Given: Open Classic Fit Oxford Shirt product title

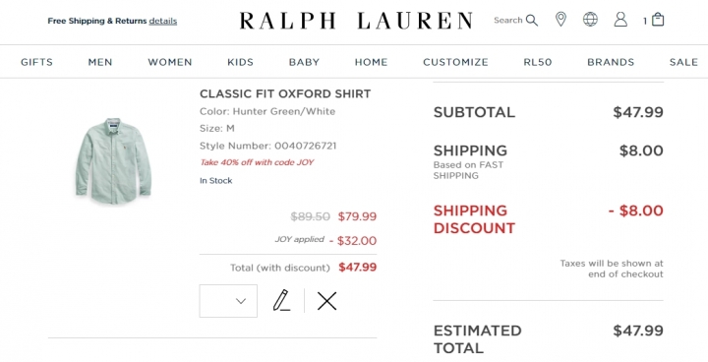Looking at the screenshot, I should click(x=285, y=93).
